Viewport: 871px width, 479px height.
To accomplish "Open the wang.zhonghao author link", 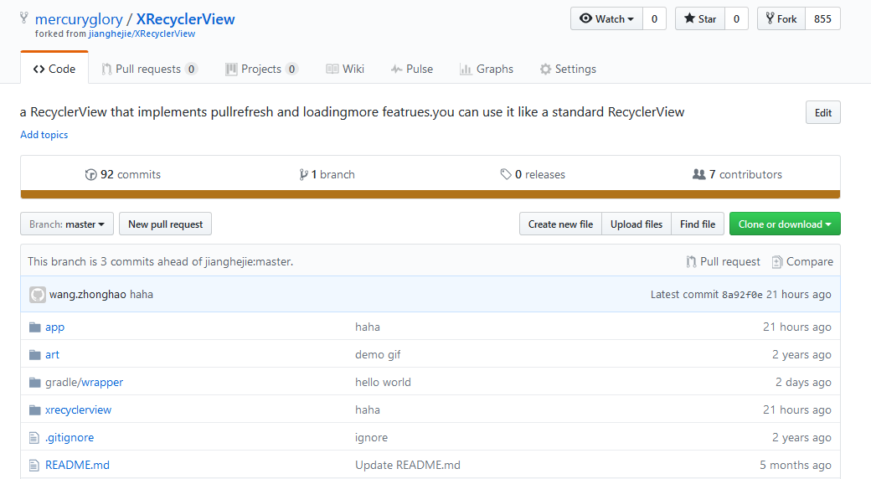I will pyautogui.click(x=88, y=295).
